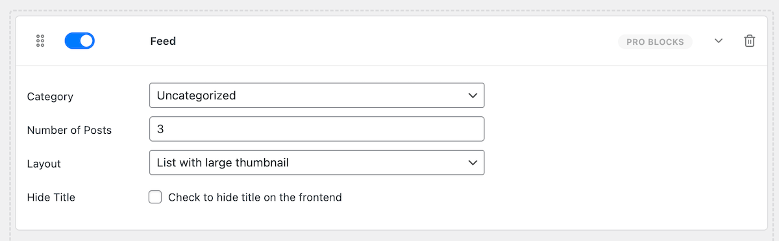Click the Number of Posts label
The width and height of the screenshot is (779, 241).
[x=69, y=130]
